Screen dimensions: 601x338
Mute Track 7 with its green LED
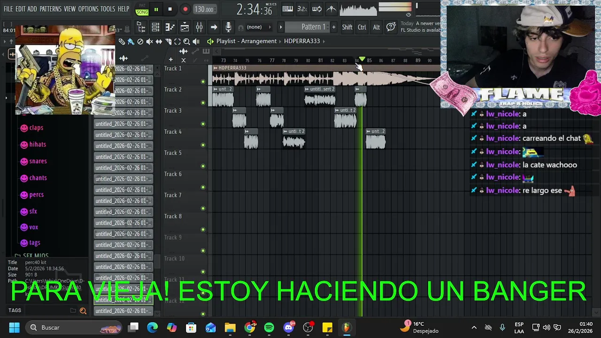click(203, 208)
